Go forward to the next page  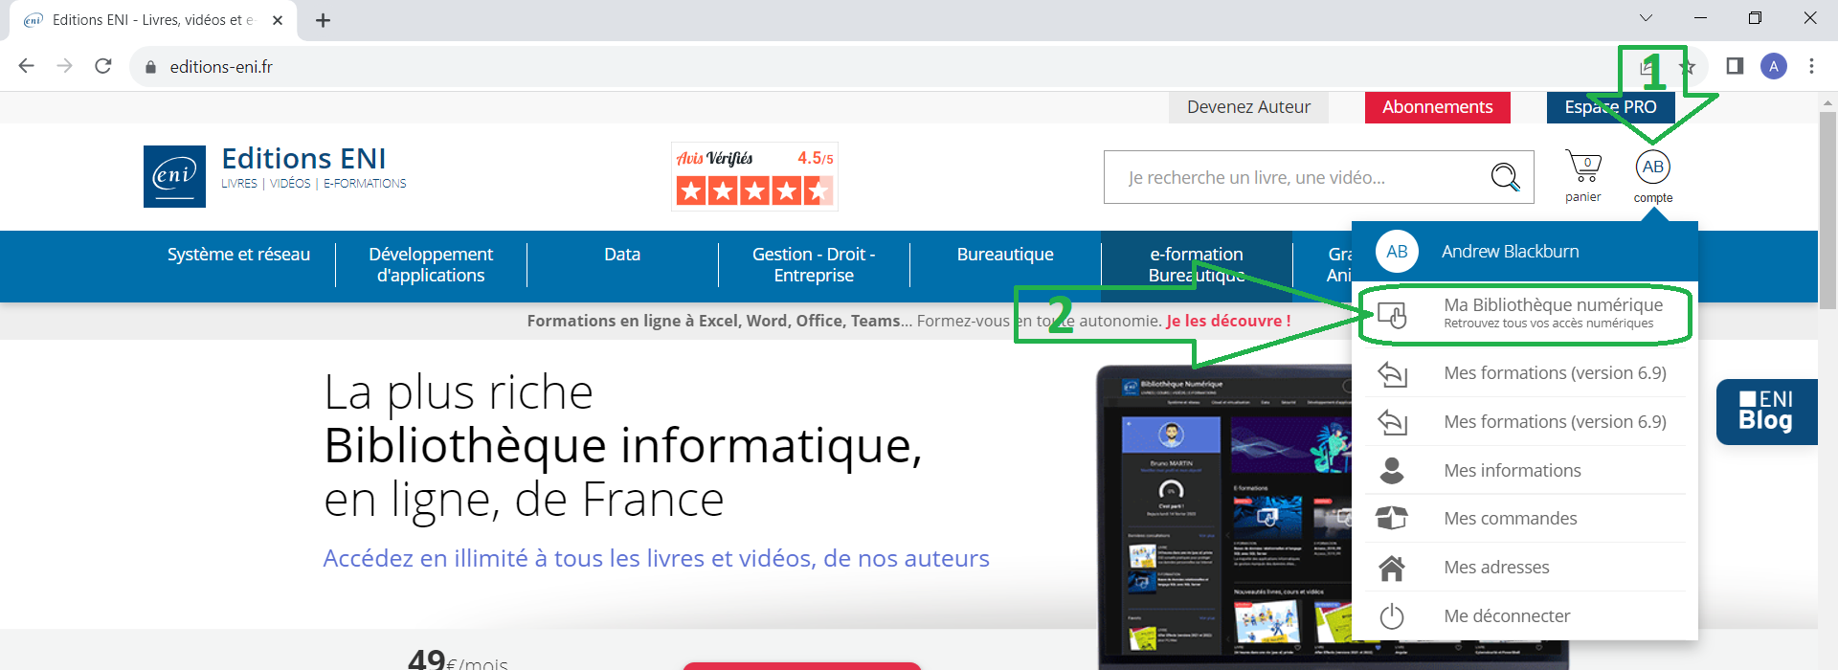tap(64, 66)
